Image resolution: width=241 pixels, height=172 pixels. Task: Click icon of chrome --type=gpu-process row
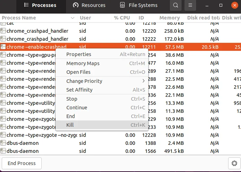tap(3, 55)
